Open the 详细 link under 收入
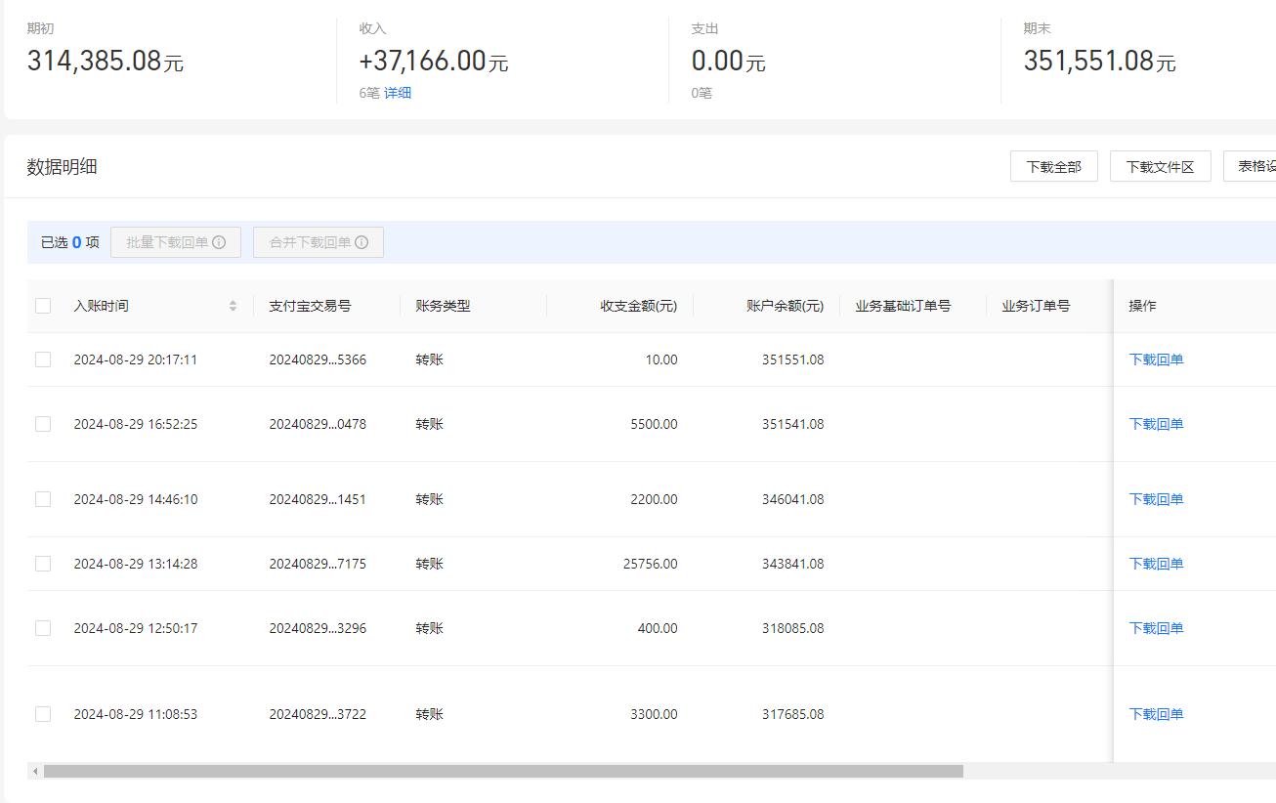 (x=398, y=93)
